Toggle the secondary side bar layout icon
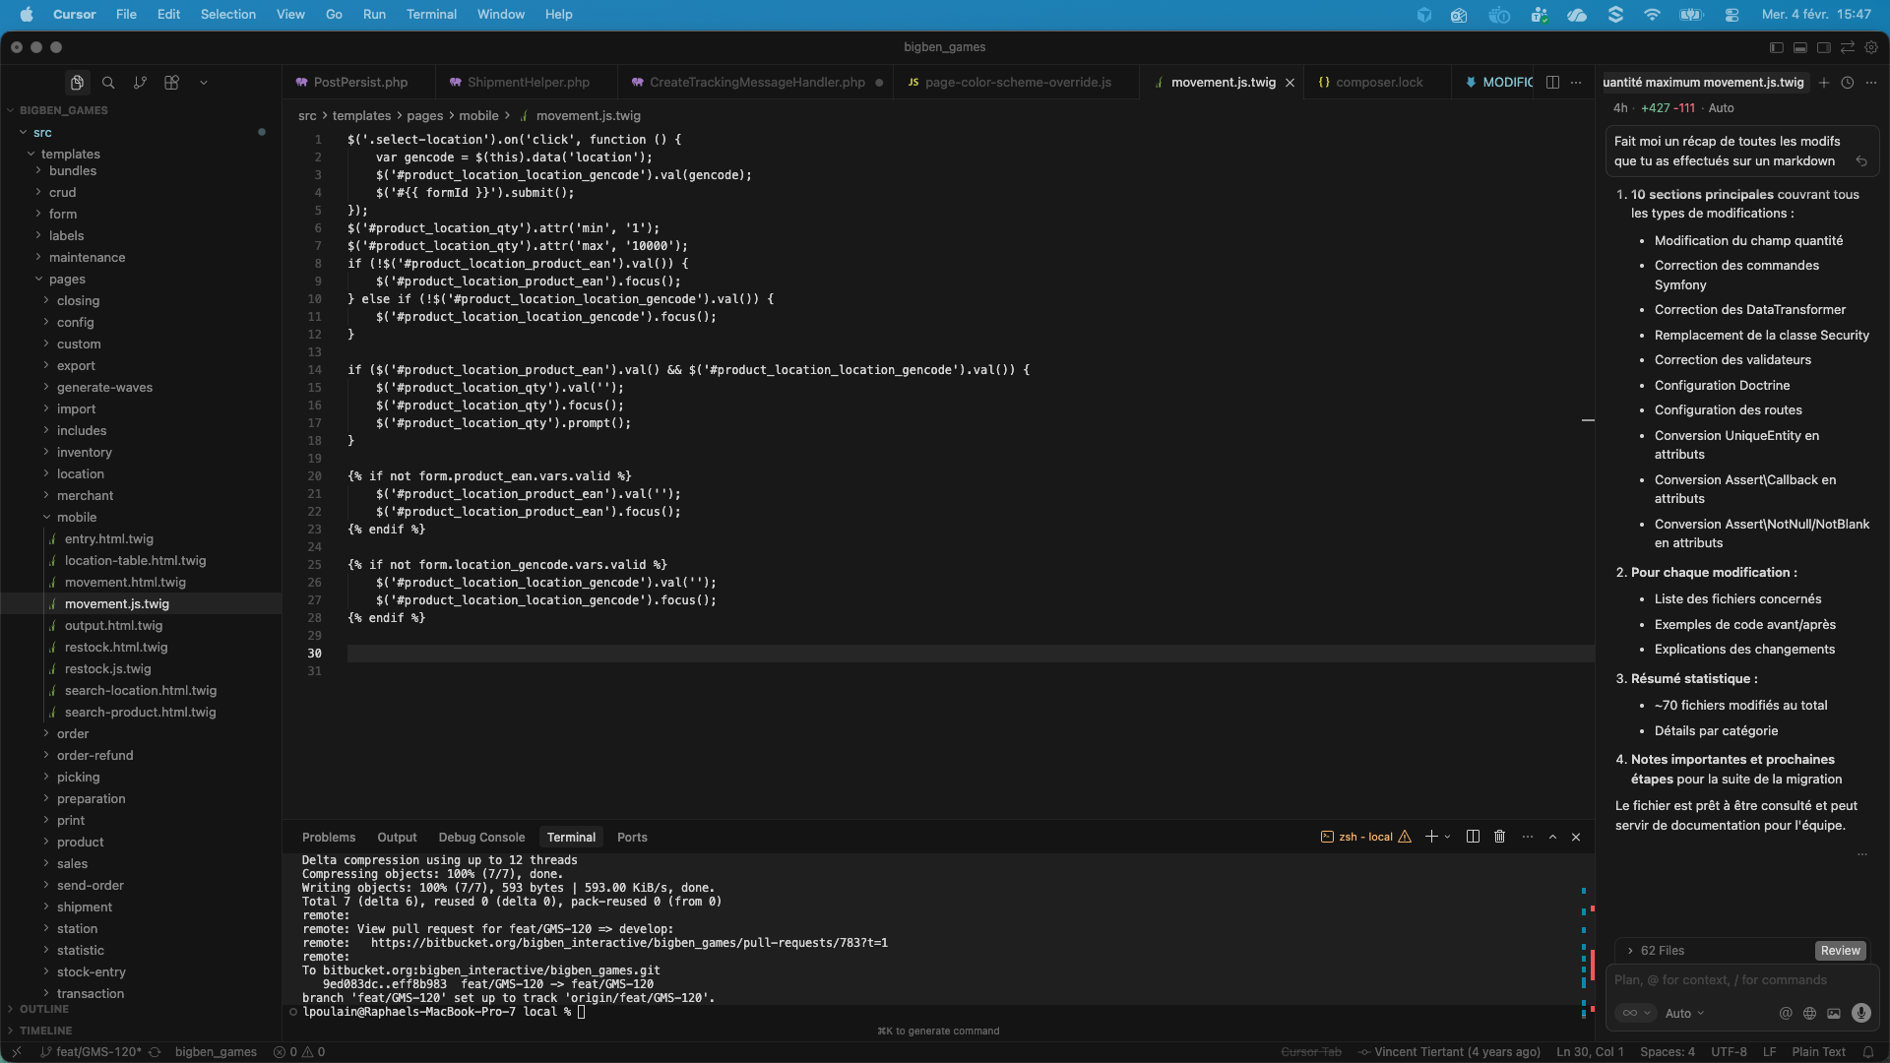This screenshot has width=1890, height=1063. pos(1823,47)
